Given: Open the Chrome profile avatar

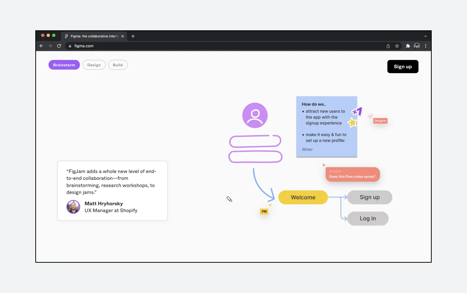Looking at the screenshot, I should [x=417, y=46].
